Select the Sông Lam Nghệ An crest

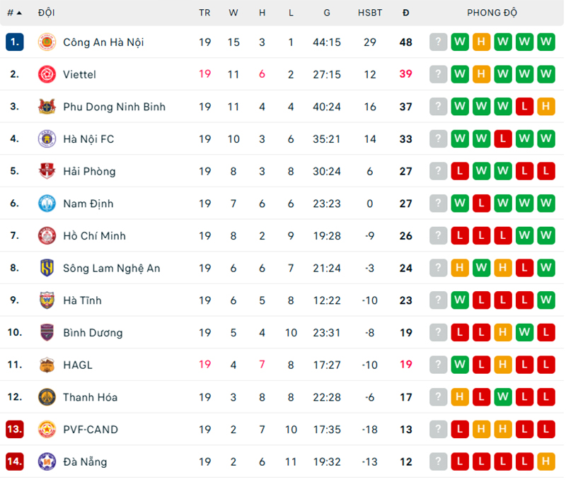click(x=47, y=268)
